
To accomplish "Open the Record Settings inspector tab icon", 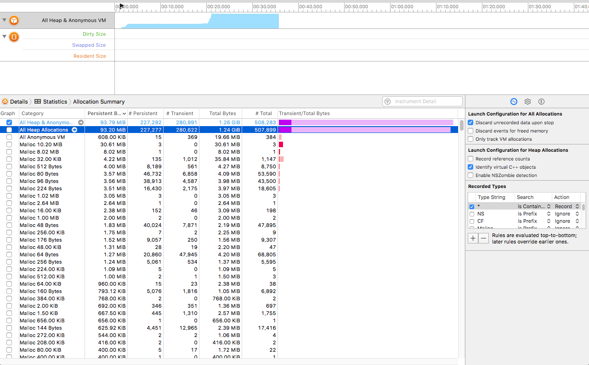I will 514,102.
